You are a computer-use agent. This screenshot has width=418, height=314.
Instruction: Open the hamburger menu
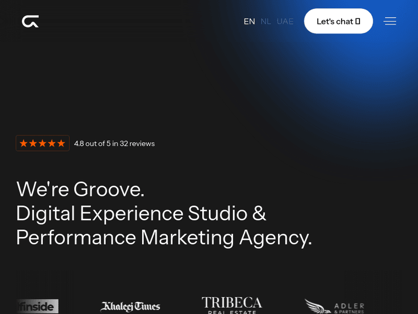(x=390, y=21)
